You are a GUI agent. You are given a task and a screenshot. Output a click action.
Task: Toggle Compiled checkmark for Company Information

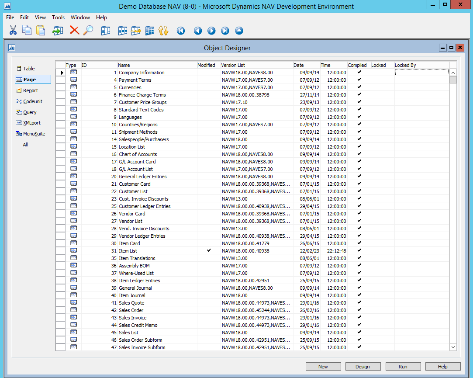pyautogui.click(x=359, y=72)
